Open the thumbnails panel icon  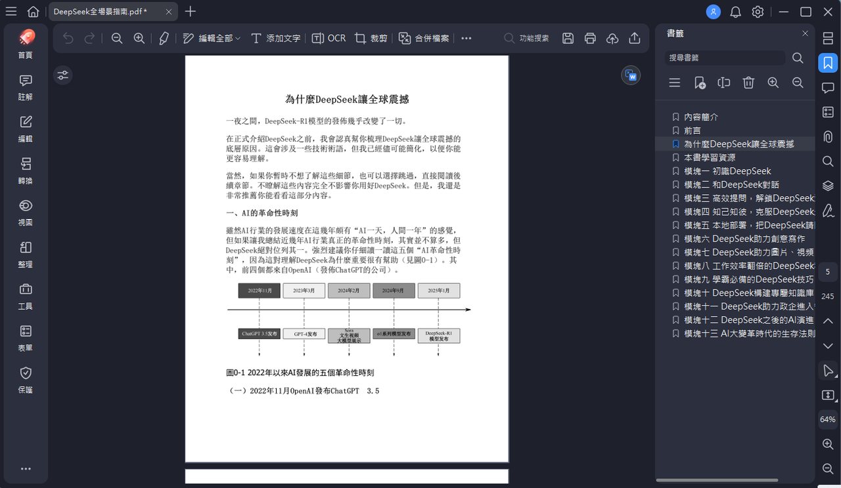tap(828, 39)
